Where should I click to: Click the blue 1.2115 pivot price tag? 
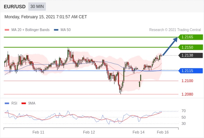pos(191,71)
